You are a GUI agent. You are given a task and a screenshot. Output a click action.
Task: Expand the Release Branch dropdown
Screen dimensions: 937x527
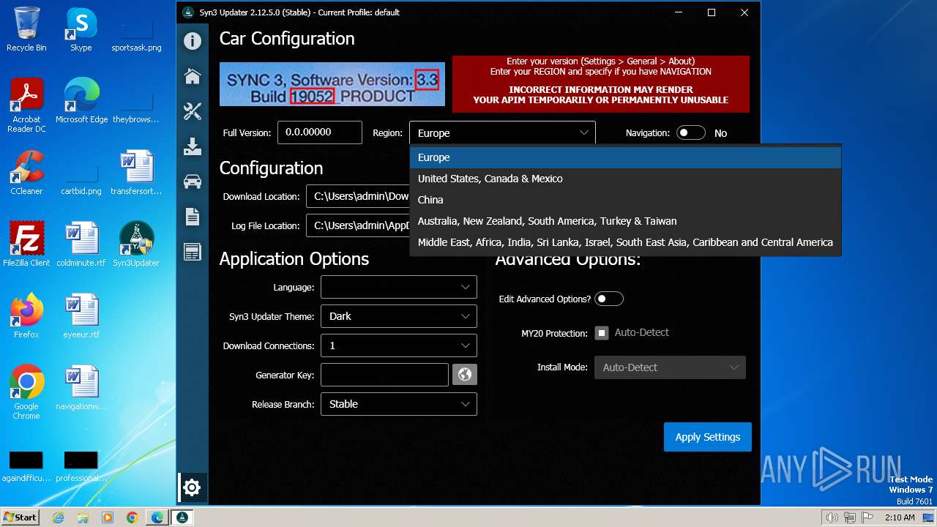pos(399,404)
